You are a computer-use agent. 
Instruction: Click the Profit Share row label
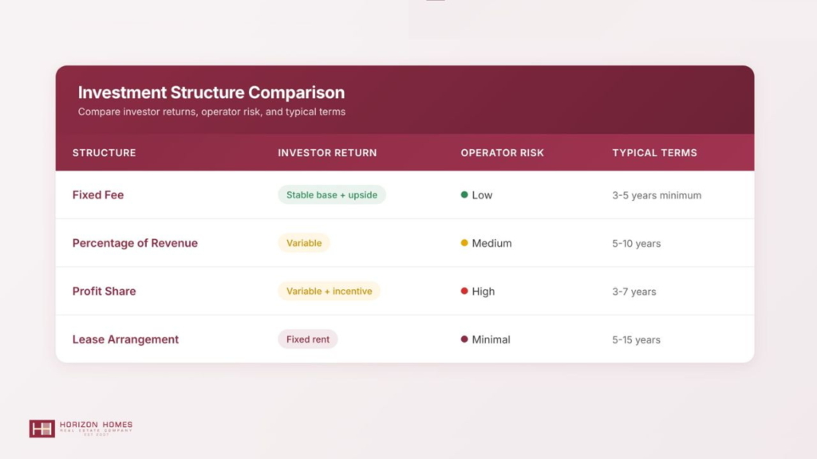tap(105, 291)
